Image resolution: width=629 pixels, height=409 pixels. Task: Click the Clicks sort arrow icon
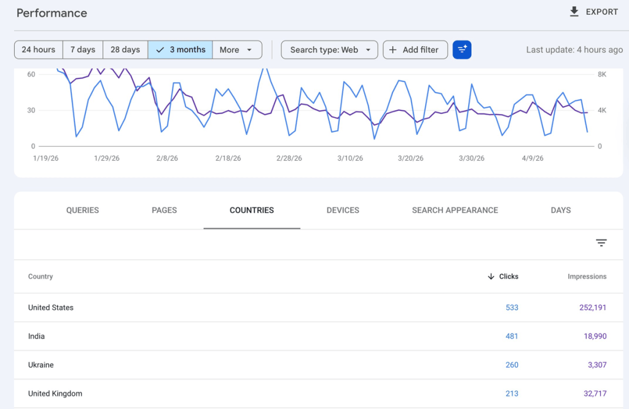pos(491,277)
